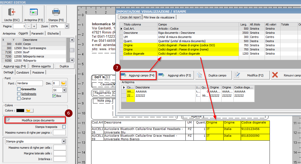Screen dimensions: 301x164
Task: Open Anteprima (F3) preview
Action: click(34, 14)
